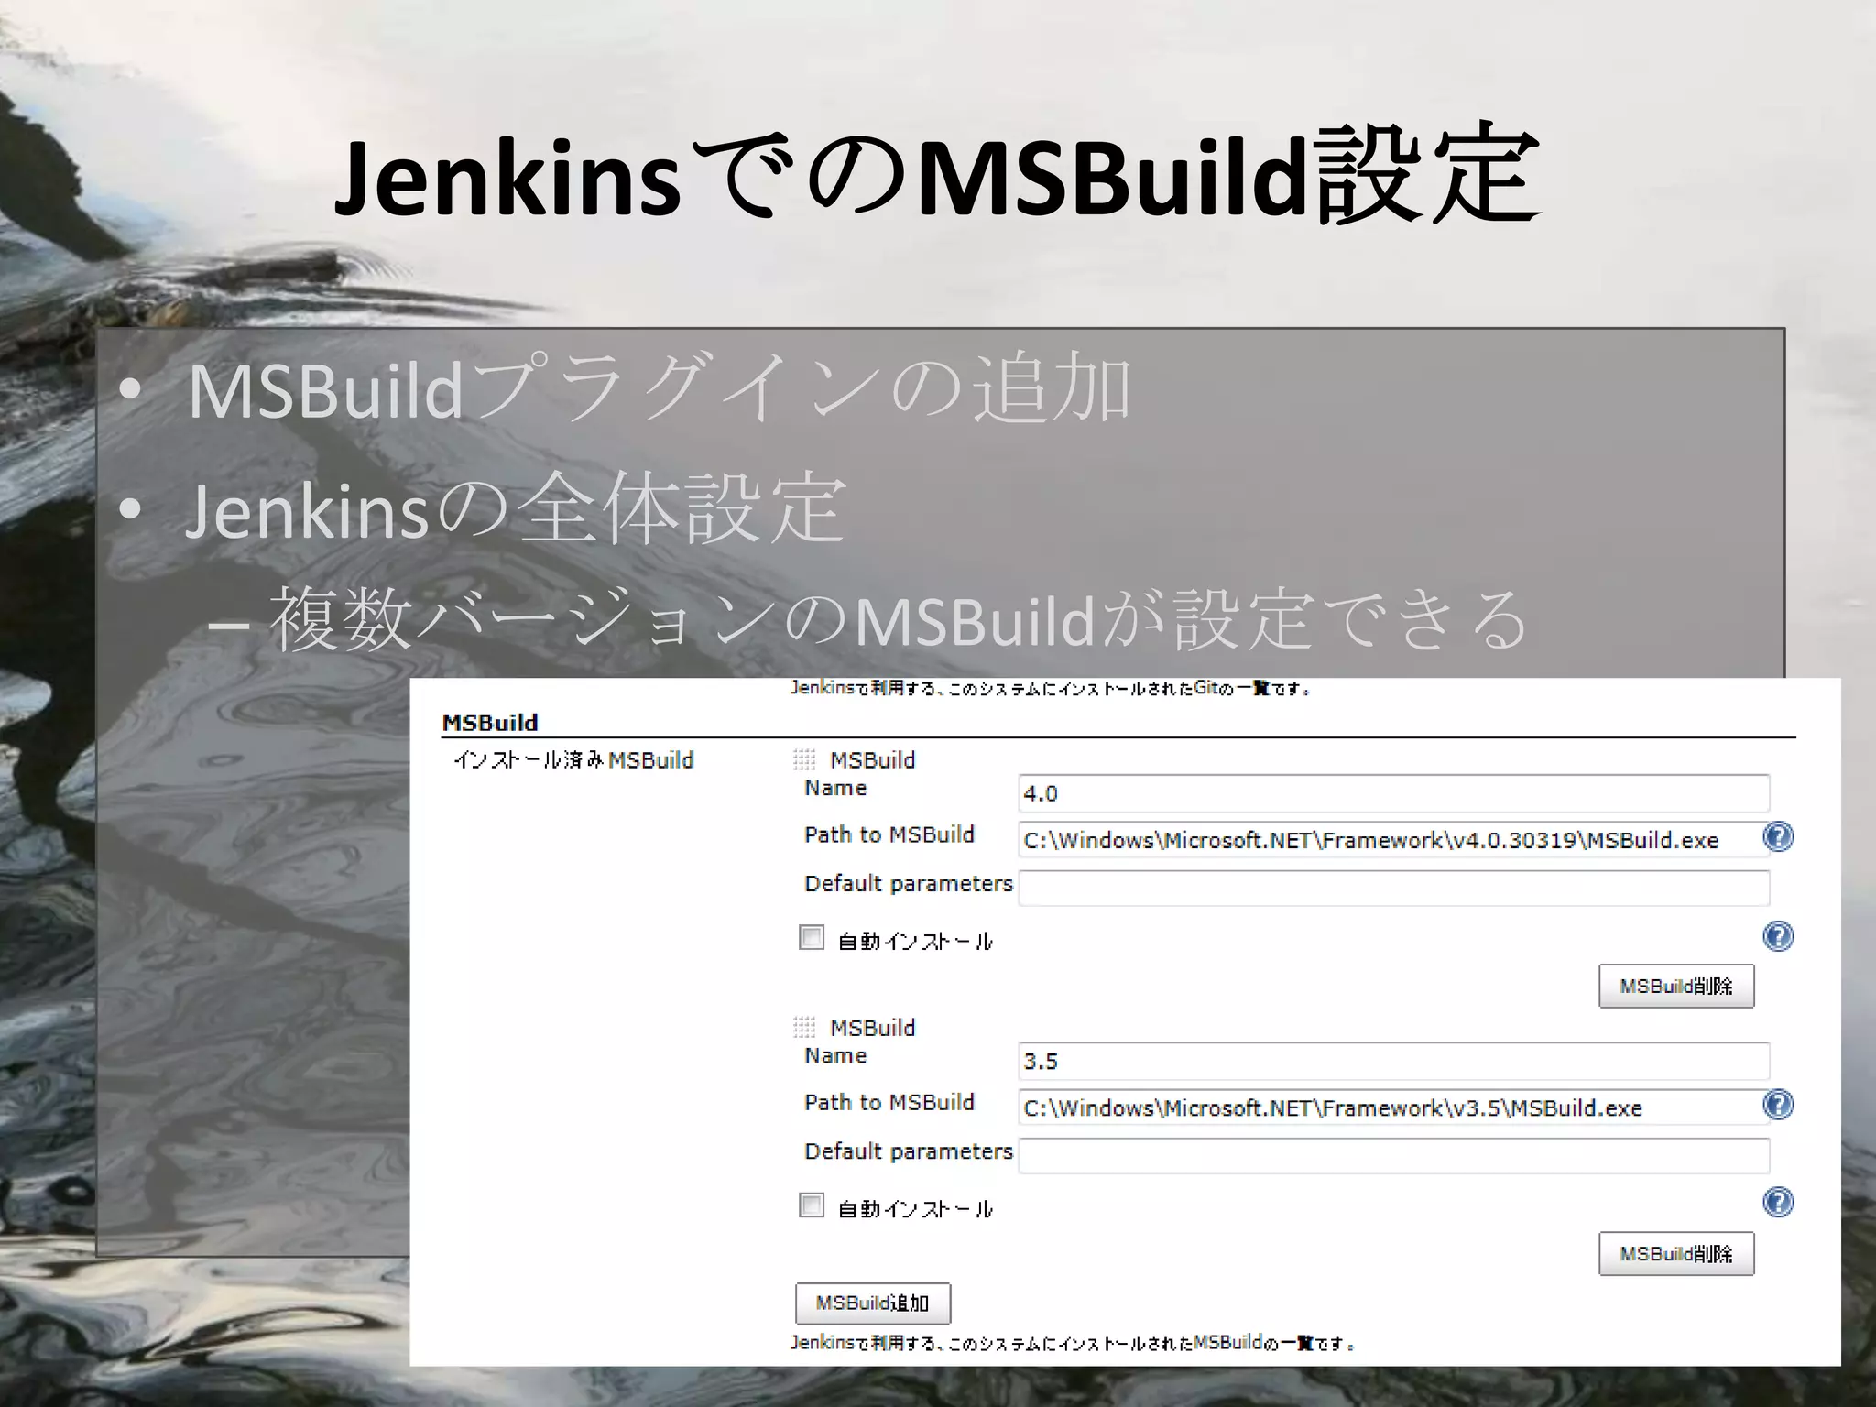Viewport: 1876px width, 1407px height.
Task: Delete the 3.5 MSBuild via MSBuild削除 button
Action: pyautogui.click(x=1676, y=1253)
